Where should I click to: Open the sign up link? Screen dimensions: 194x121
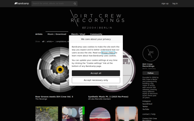click(165, 4)
